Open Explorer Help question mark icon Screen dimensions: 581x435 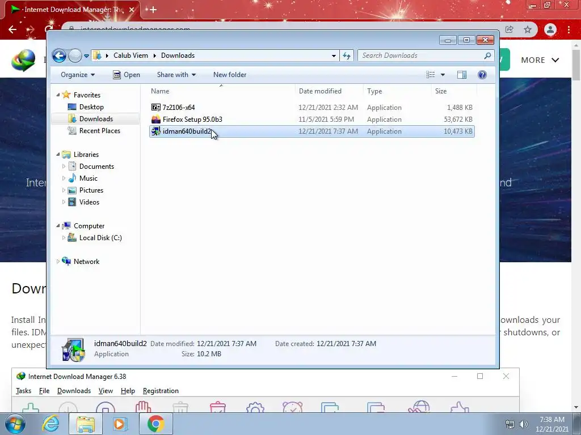pyautogui.click(x=482, y=75)
